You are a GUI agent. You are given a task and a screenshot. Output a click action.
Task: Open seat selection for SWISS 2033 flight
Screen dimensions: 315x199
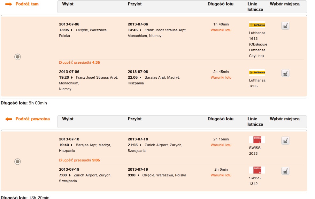click(x=285, y=140)
